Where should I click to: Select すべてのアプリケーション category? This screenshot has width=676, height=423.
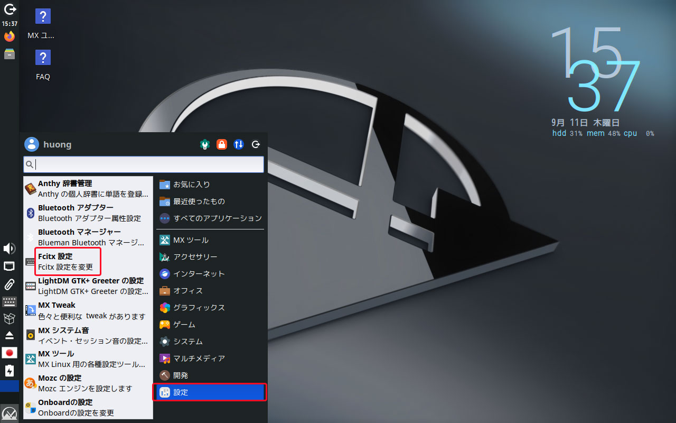[x=210, y=218]
